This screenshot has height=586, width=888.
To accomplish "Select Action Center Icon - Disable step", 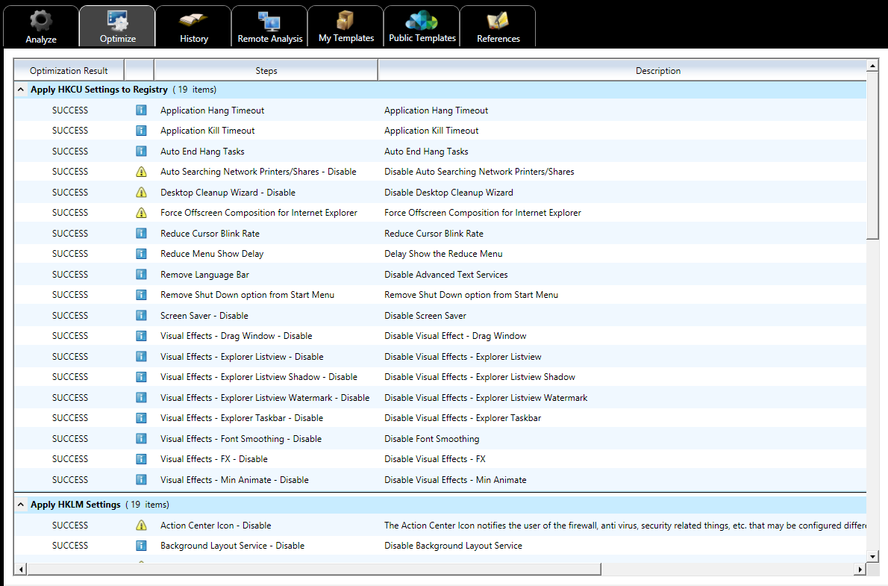I will [216, 526].
